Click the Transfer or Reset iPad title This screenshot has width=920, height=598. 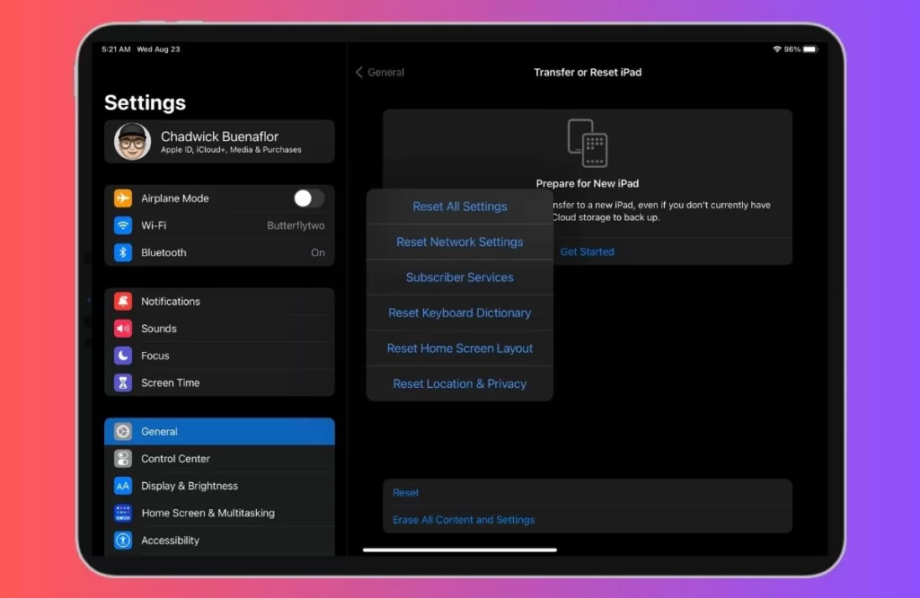(588, 72)
